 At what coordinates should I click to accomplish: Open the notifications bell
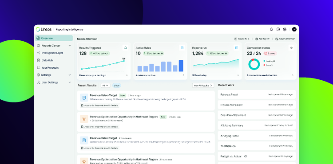click(x=271, y=29)
